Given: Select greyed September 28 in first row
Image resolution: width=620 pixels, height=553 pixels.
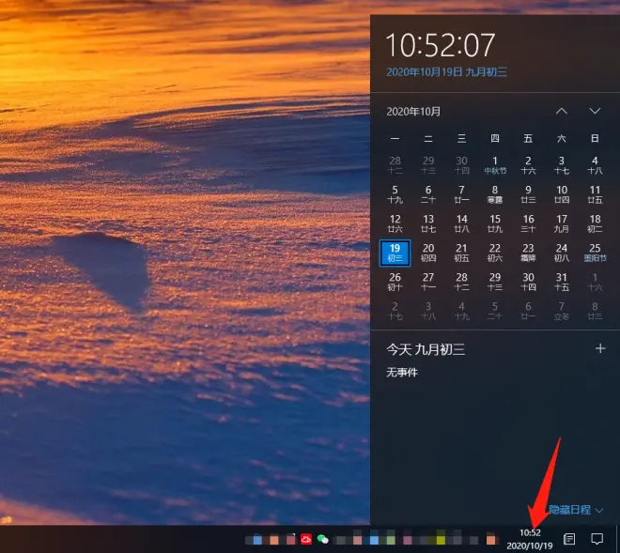Looking at the screenshot, I should [x=395, y=165].
